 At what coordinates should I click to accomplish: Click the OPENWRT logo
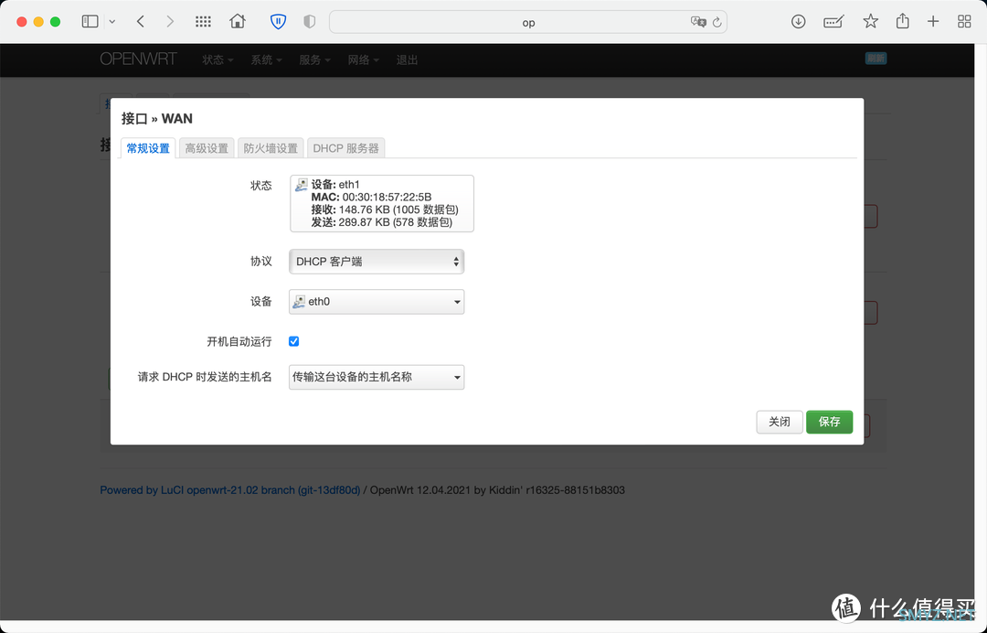pyautogui.click(x=138, y=59)
